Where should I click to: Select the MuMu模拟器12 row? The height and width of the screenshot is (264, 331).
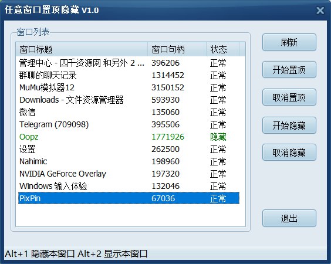pos(129,87)
